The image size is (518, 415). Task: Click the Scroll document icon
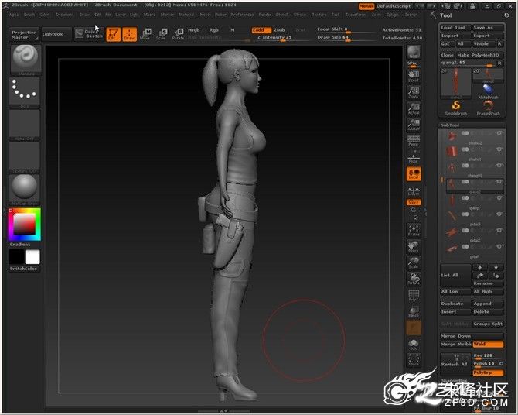(x=414, y=76)
